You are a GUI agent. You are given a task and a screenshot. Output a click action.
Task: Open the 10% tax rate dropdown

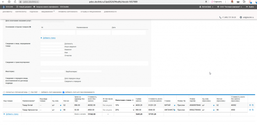pos(125,105)
